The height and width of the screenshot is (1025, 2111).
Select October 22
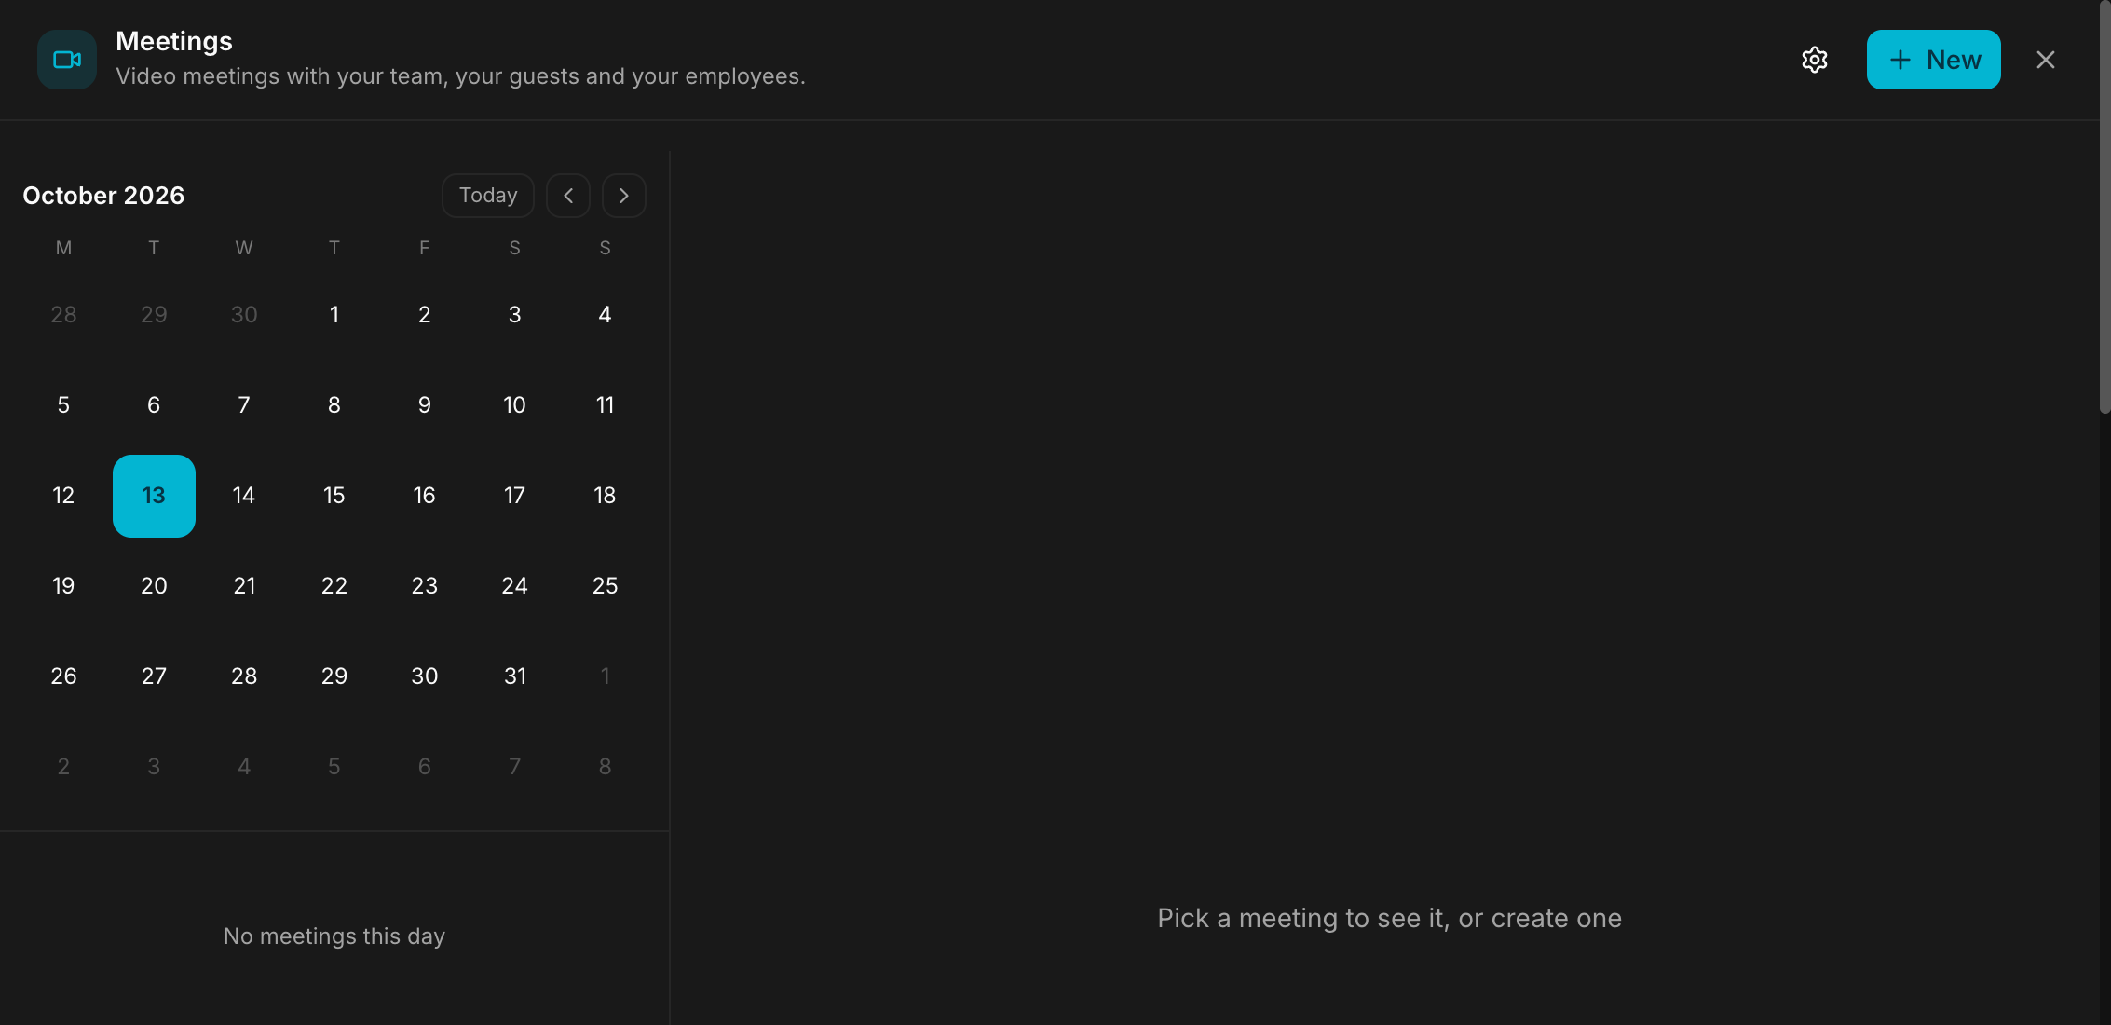334,586
